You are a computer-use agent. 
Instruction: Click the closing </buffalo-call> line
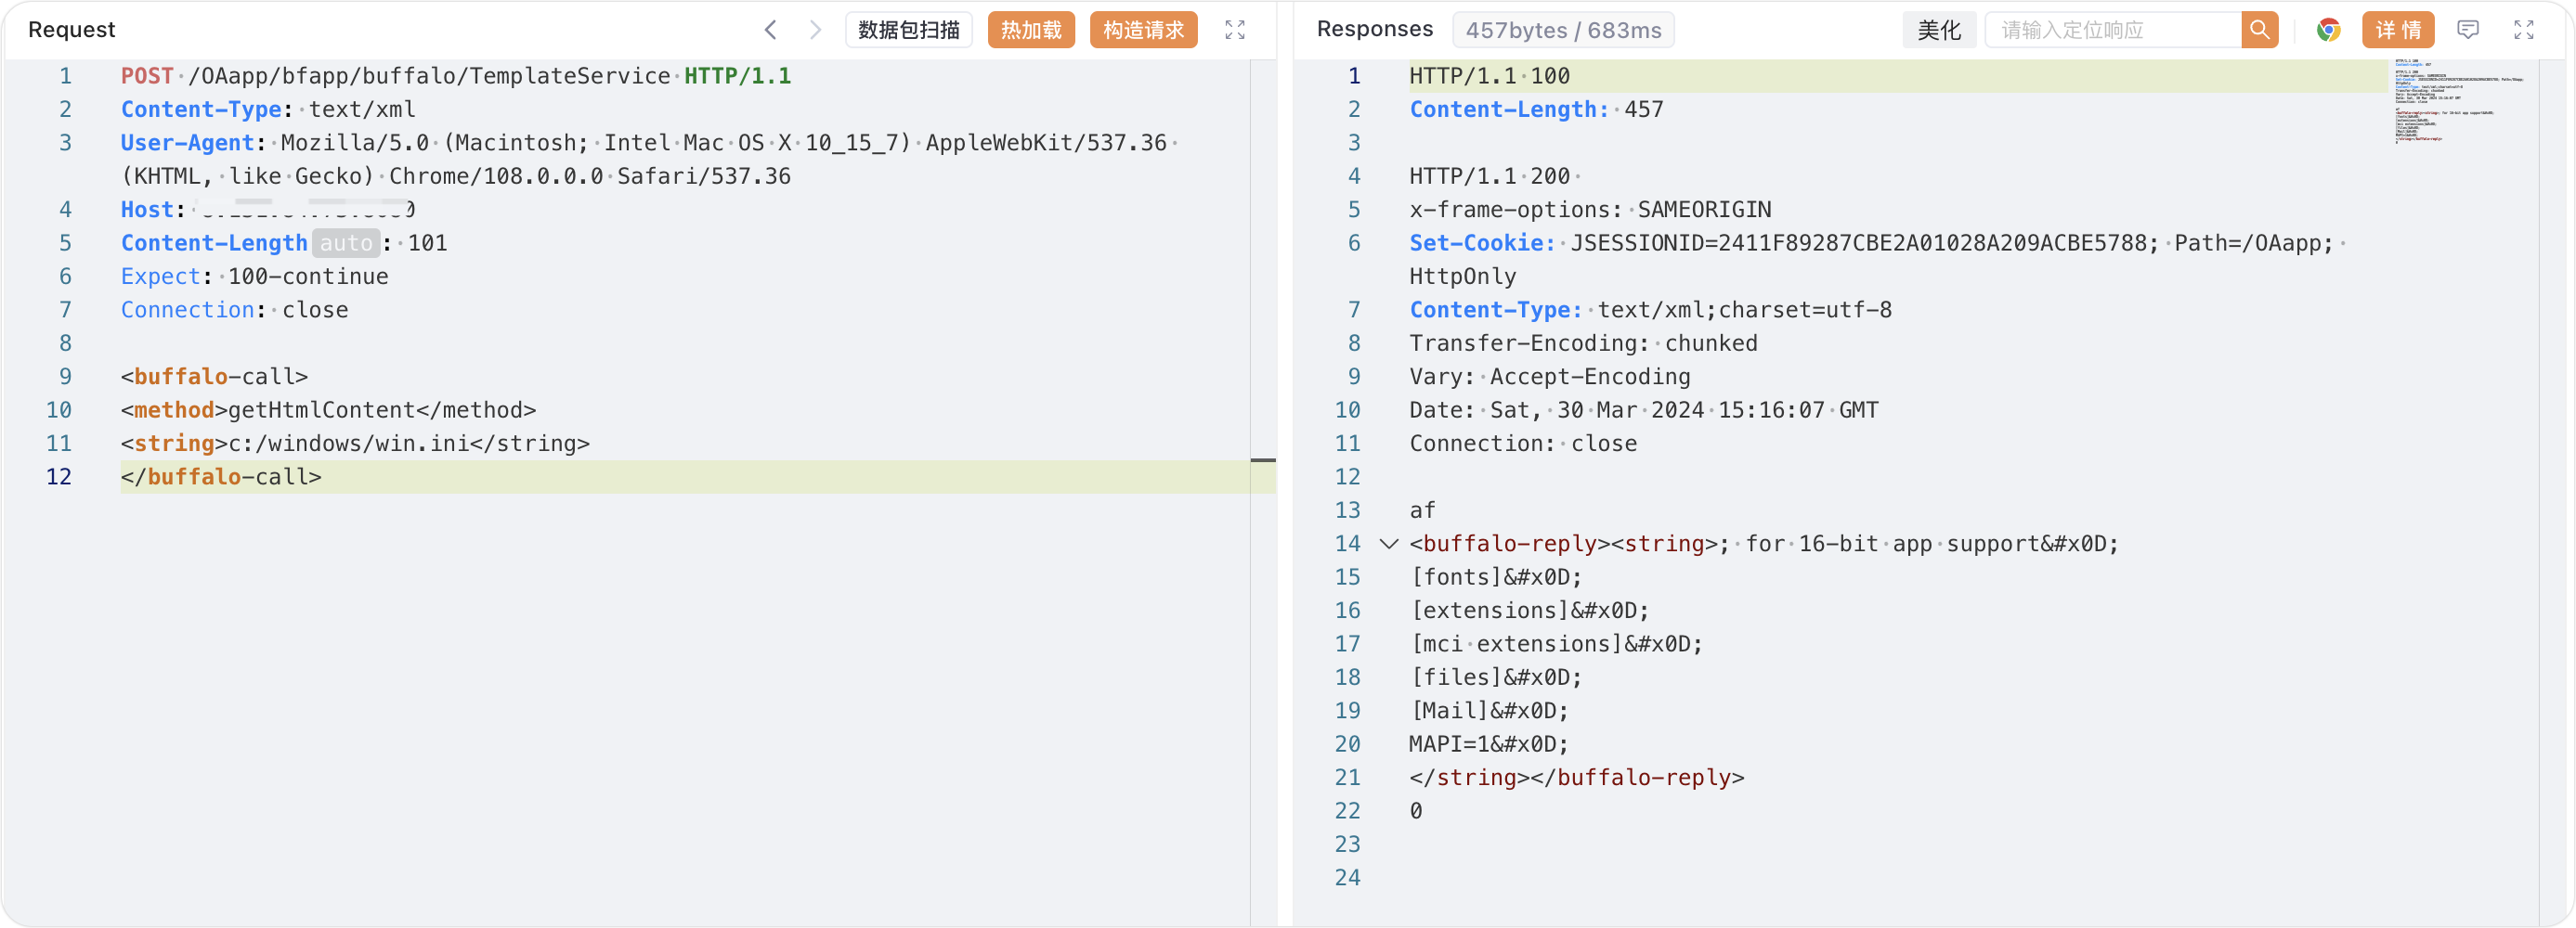[x=221, y=478]
